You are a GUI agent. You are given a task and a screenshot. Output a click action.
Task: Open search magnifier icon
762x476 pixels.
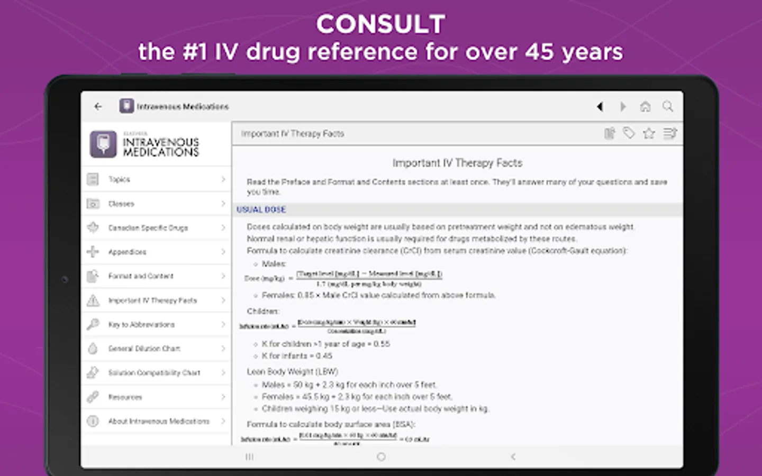point(668,106)
